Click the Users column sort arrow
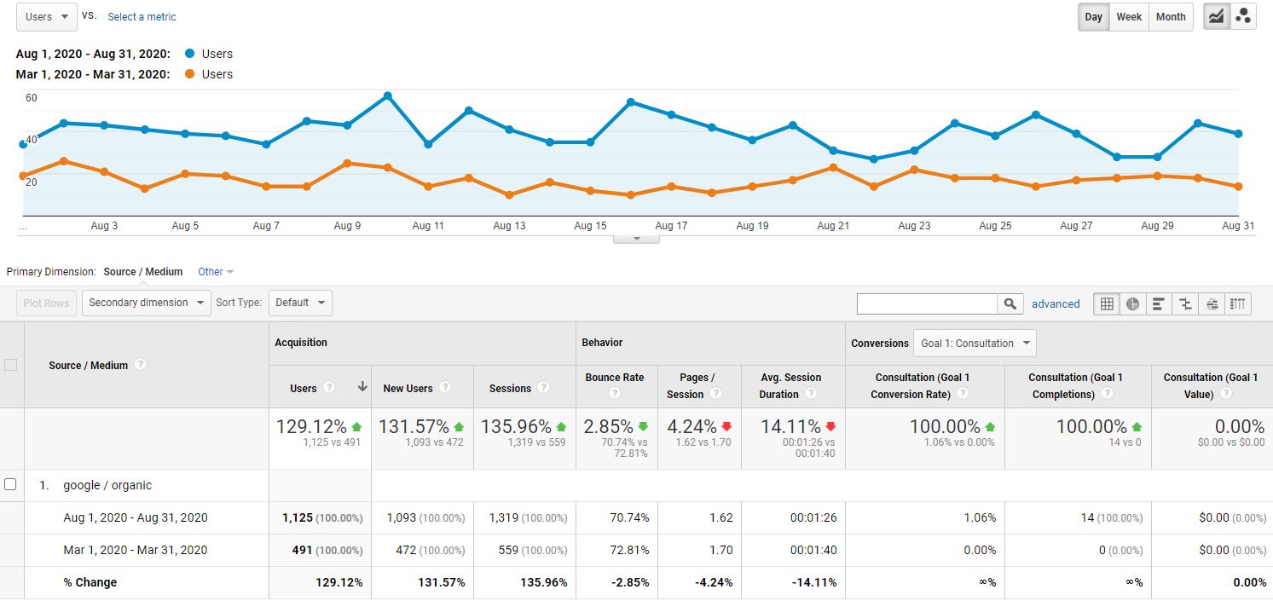Screen dimensions: 1273x601 [362, 387]
